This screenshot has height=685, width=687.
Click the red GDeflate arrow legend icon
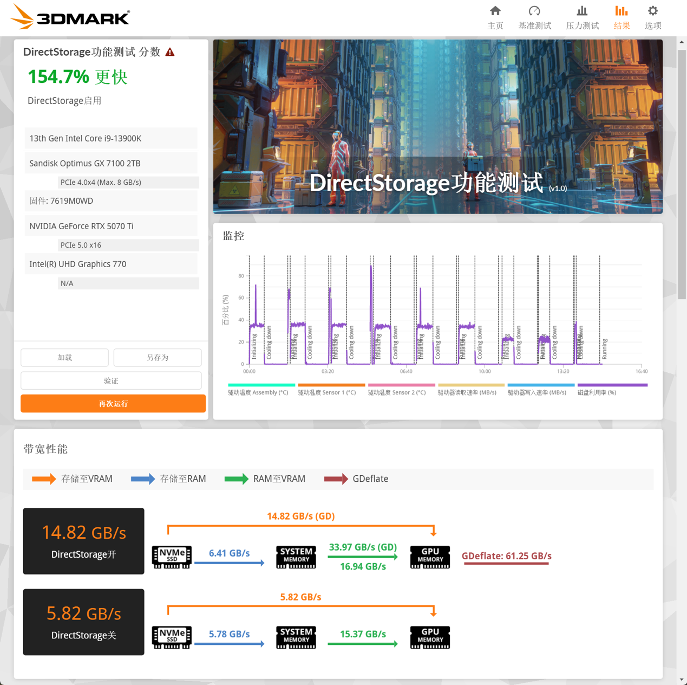coord(336,479)
